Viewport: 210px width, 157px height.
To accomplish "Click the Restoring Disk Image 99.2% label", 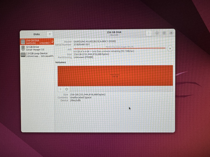I will (120, 47).
